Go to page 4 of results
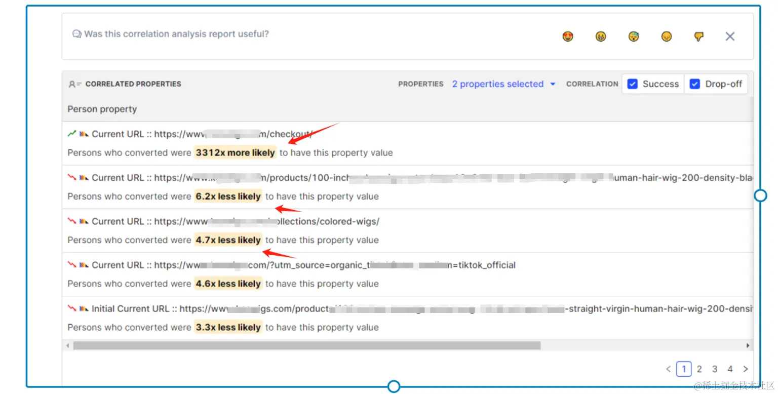Screen dimensions: 778x394 click(x=730, y=369)
